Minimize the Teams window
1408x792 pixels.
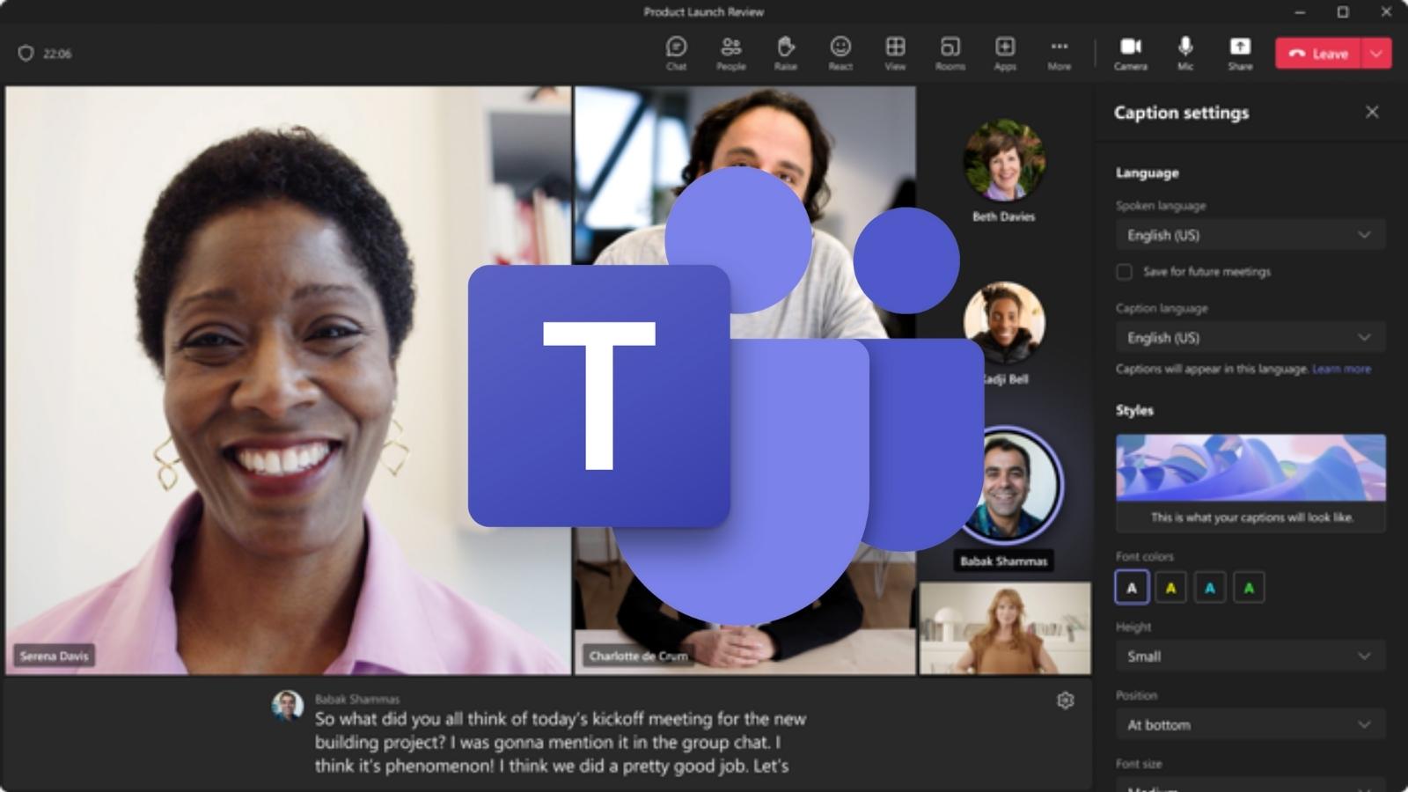point(1301,11)
